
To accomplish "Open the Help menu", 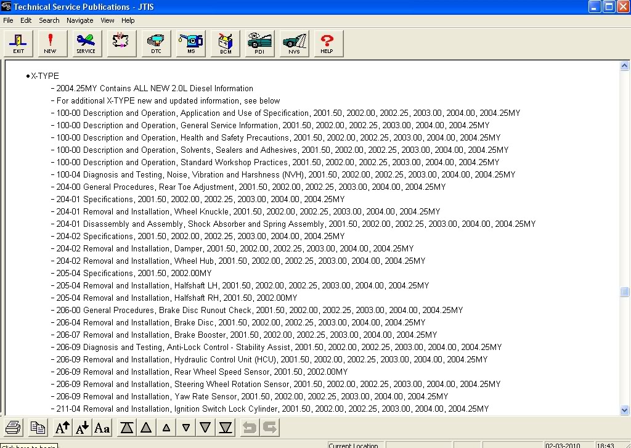I will pyautogui.click(x=128, y=20).
